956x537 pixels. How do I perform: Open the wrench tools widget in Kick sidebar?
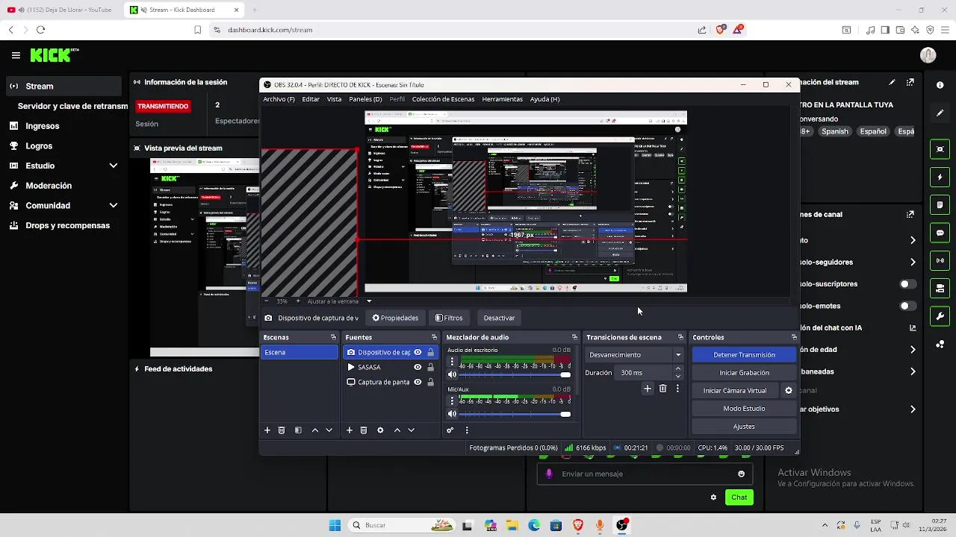(940, 316)
